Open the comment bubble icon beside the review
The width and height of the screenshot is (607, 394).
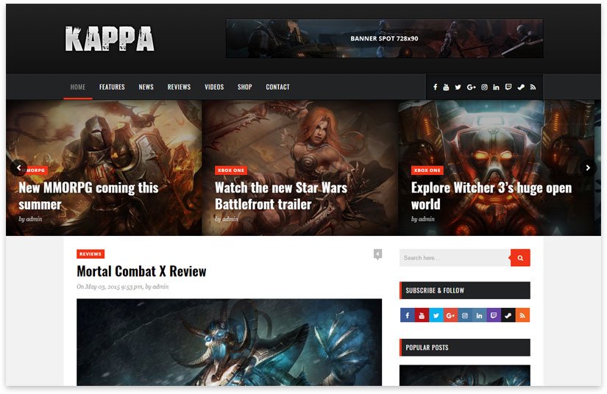pos(378,254)
